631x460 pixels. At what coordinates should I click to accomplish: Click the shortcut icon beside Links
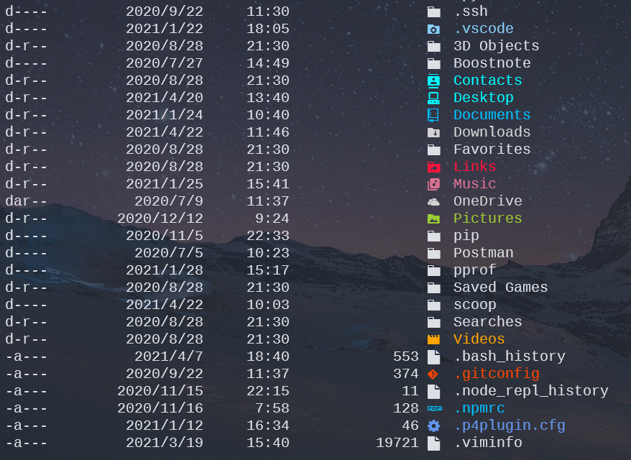tap(434, 167)
